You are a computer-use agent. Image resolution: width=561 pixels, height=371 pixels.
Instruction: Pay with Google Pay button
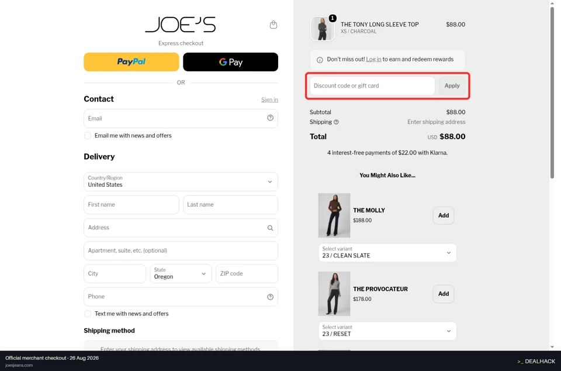230,62
